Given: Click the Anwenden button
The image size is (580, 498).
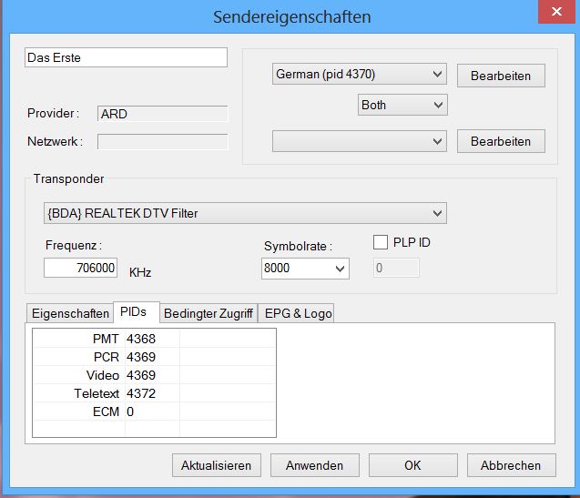Looking at the screenshot, I should click(314, 465).
